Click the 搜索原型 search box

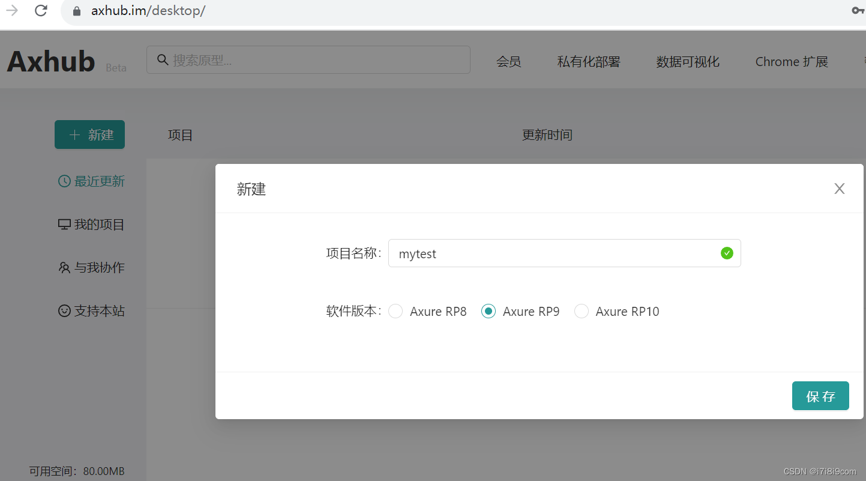click(308, 60)
